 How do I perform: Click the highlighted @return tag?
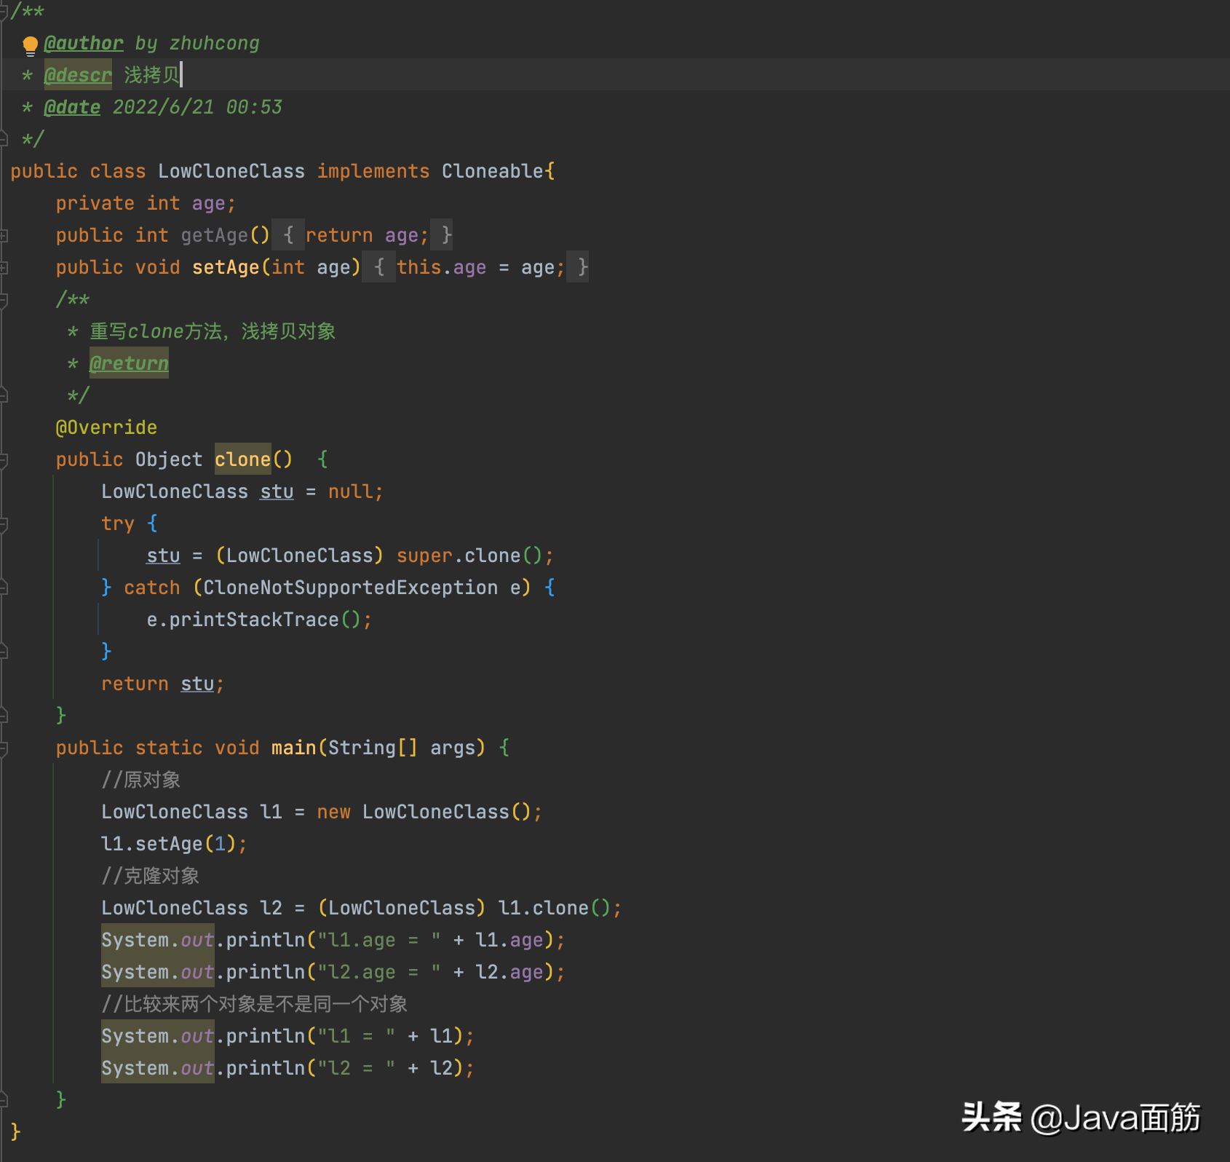pos(129,363)
